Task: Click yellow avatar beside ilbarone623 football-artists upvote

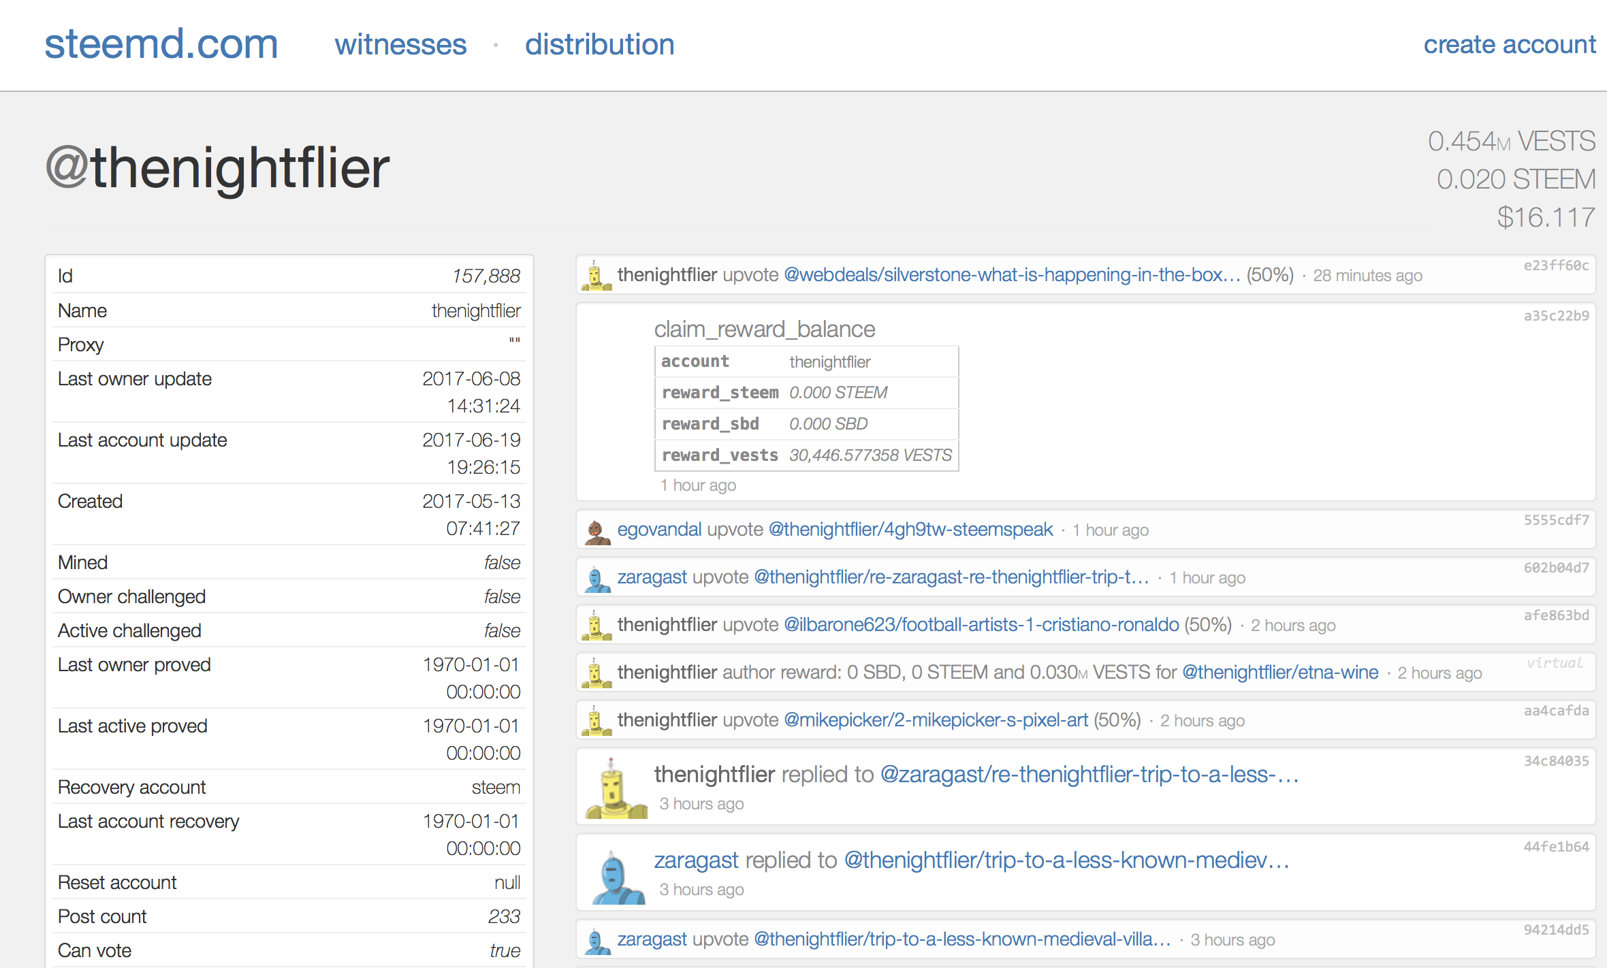Action: (596, 626)
